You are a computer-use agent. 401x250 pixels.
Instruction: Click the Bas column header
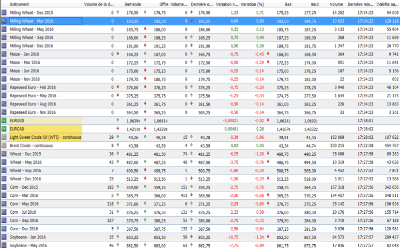[288, 4]
